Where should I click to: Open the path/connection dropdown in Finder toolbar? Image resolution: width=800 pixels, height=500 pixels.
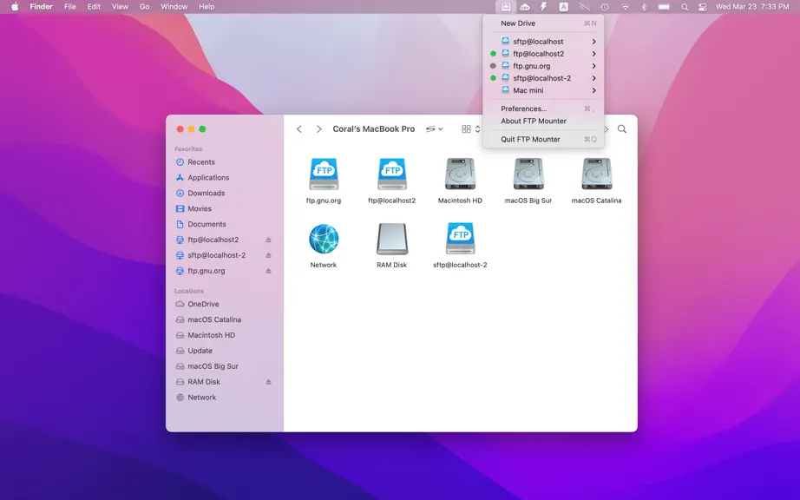click(x=434, y=129)
